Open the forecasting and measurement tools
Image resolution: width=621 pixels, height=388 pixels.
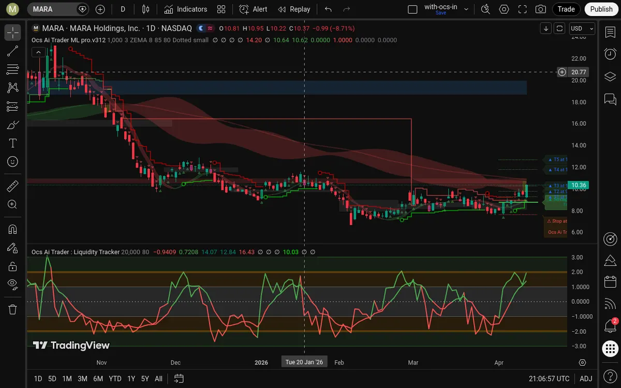13,107
